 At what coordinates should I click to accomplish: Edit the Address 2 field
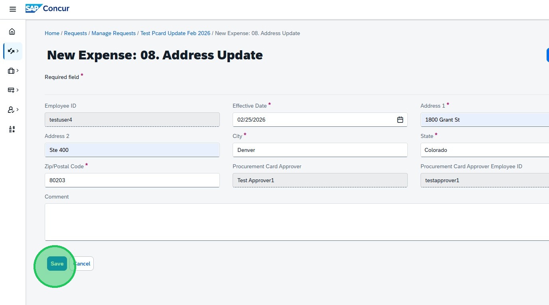pos(132,150)
